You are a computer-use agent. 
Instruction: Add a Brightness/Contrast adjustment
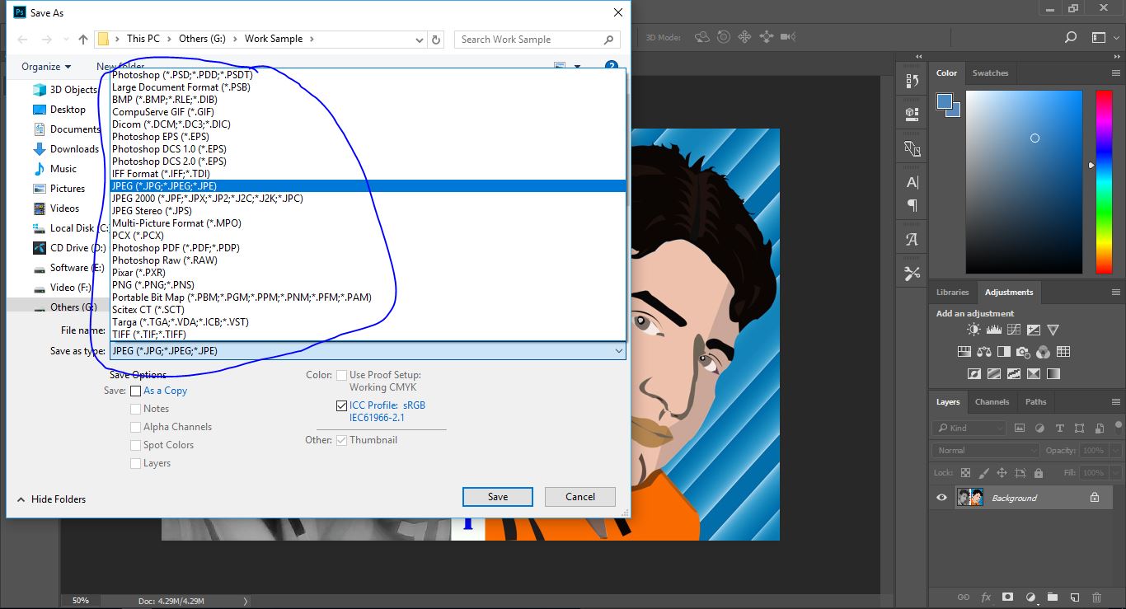(x=974, y=330)
